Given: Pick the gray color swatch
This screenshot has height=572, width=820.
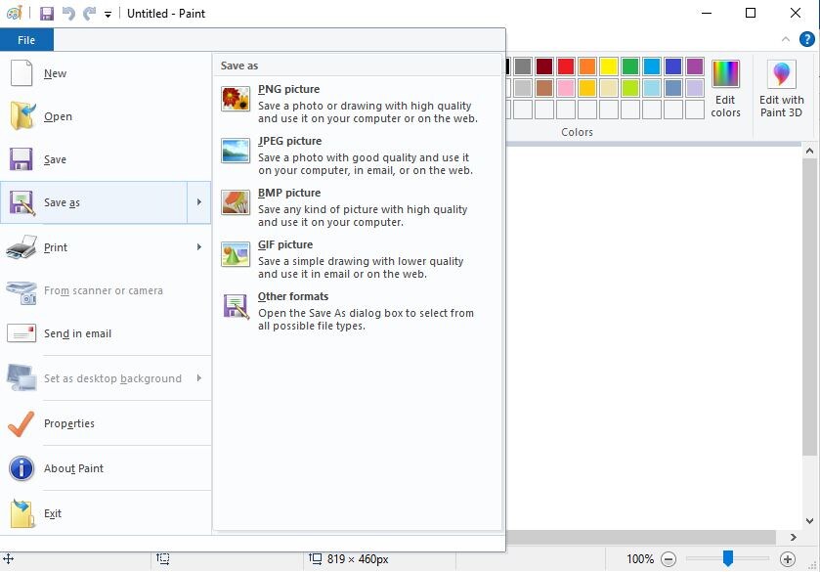Looking at the screenshot, I should [x=523, y=66].
